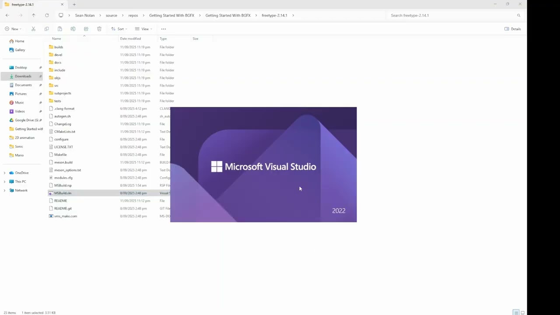The height and width of the screenshot is (315, 560).
Task: Open Desktop in the sidebar
Action: tap(21, 67)
